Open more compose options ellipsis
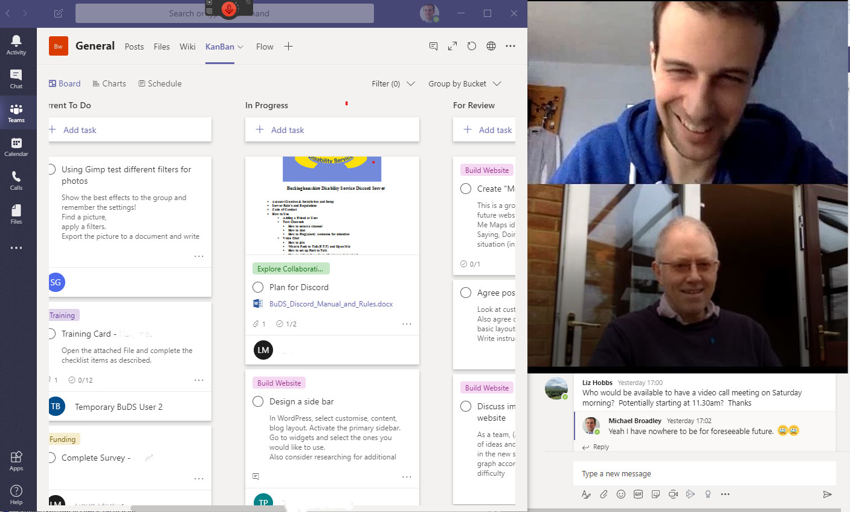This screenshot has width=850, height=512. 725,494
